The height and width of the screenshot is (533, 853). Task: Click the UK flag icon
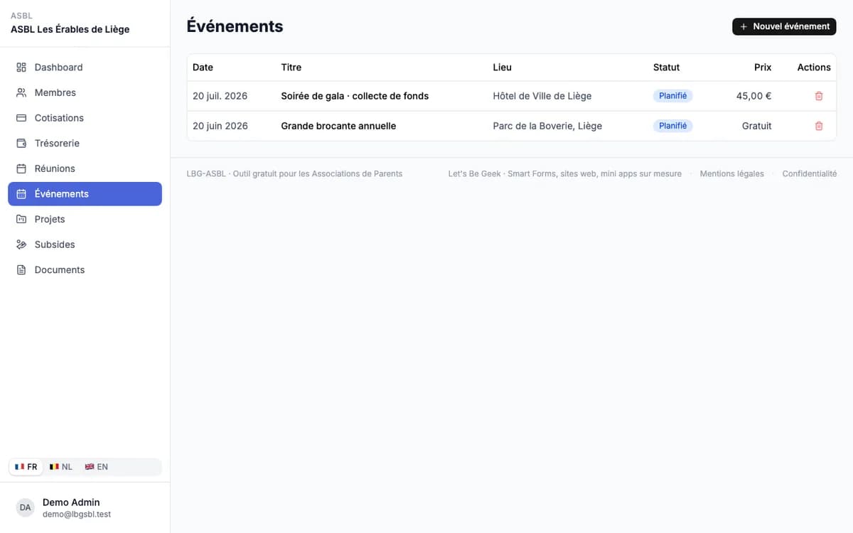[x=90, y=467]
